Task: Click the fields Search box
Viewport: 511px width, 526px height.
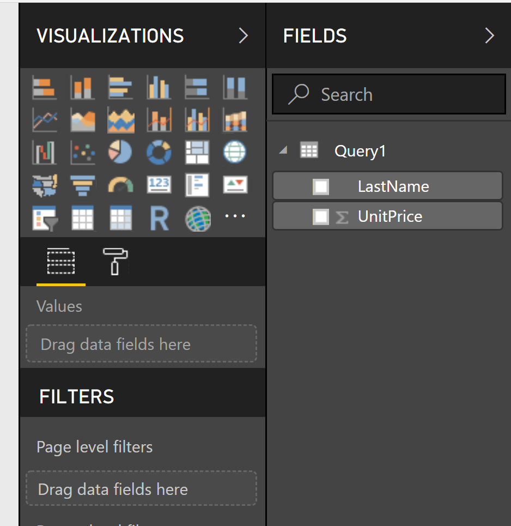Action: (x=388, y=94)
